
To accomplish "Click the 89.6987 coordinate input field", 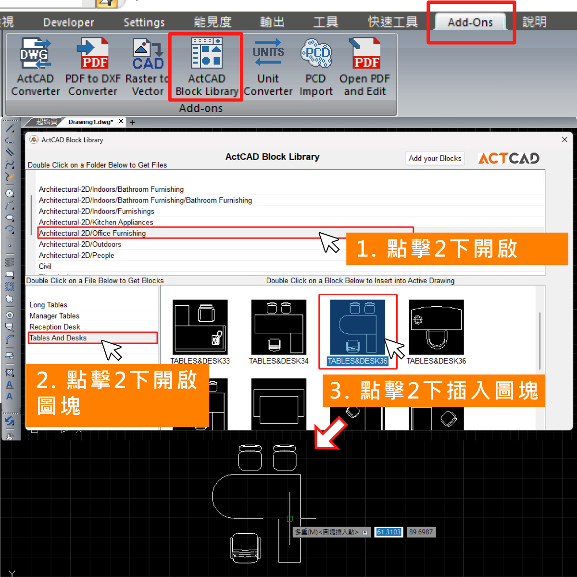I will pyautogui.click(x=421, y=532).
